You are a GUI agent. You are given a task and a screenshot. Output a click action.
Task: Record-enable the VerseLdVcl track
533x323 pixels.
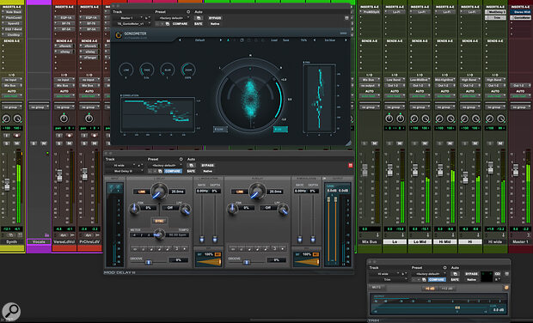click(69, 136)
